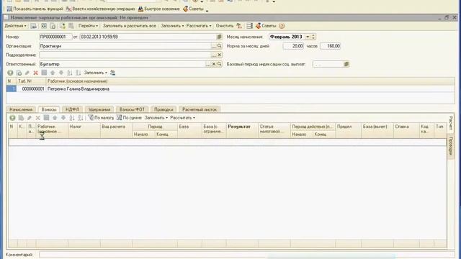Copy row icon in employee list toolbar
461x259 pixels.
[x=19, y=73]
